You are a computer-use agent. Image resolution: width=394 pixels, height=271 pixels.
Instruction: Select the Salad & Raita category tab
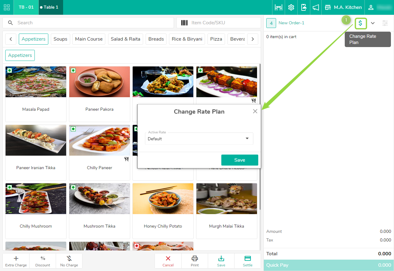coord(125,39)
